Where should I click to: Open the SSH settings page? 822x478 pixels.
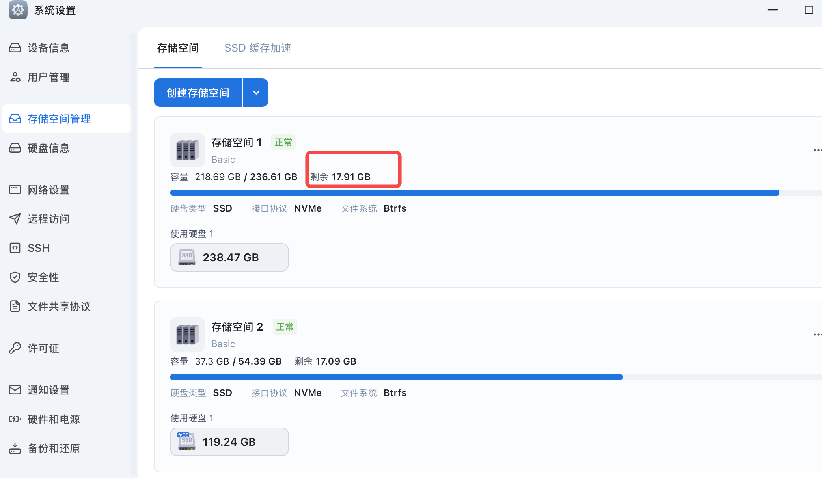tap(38, 248)
